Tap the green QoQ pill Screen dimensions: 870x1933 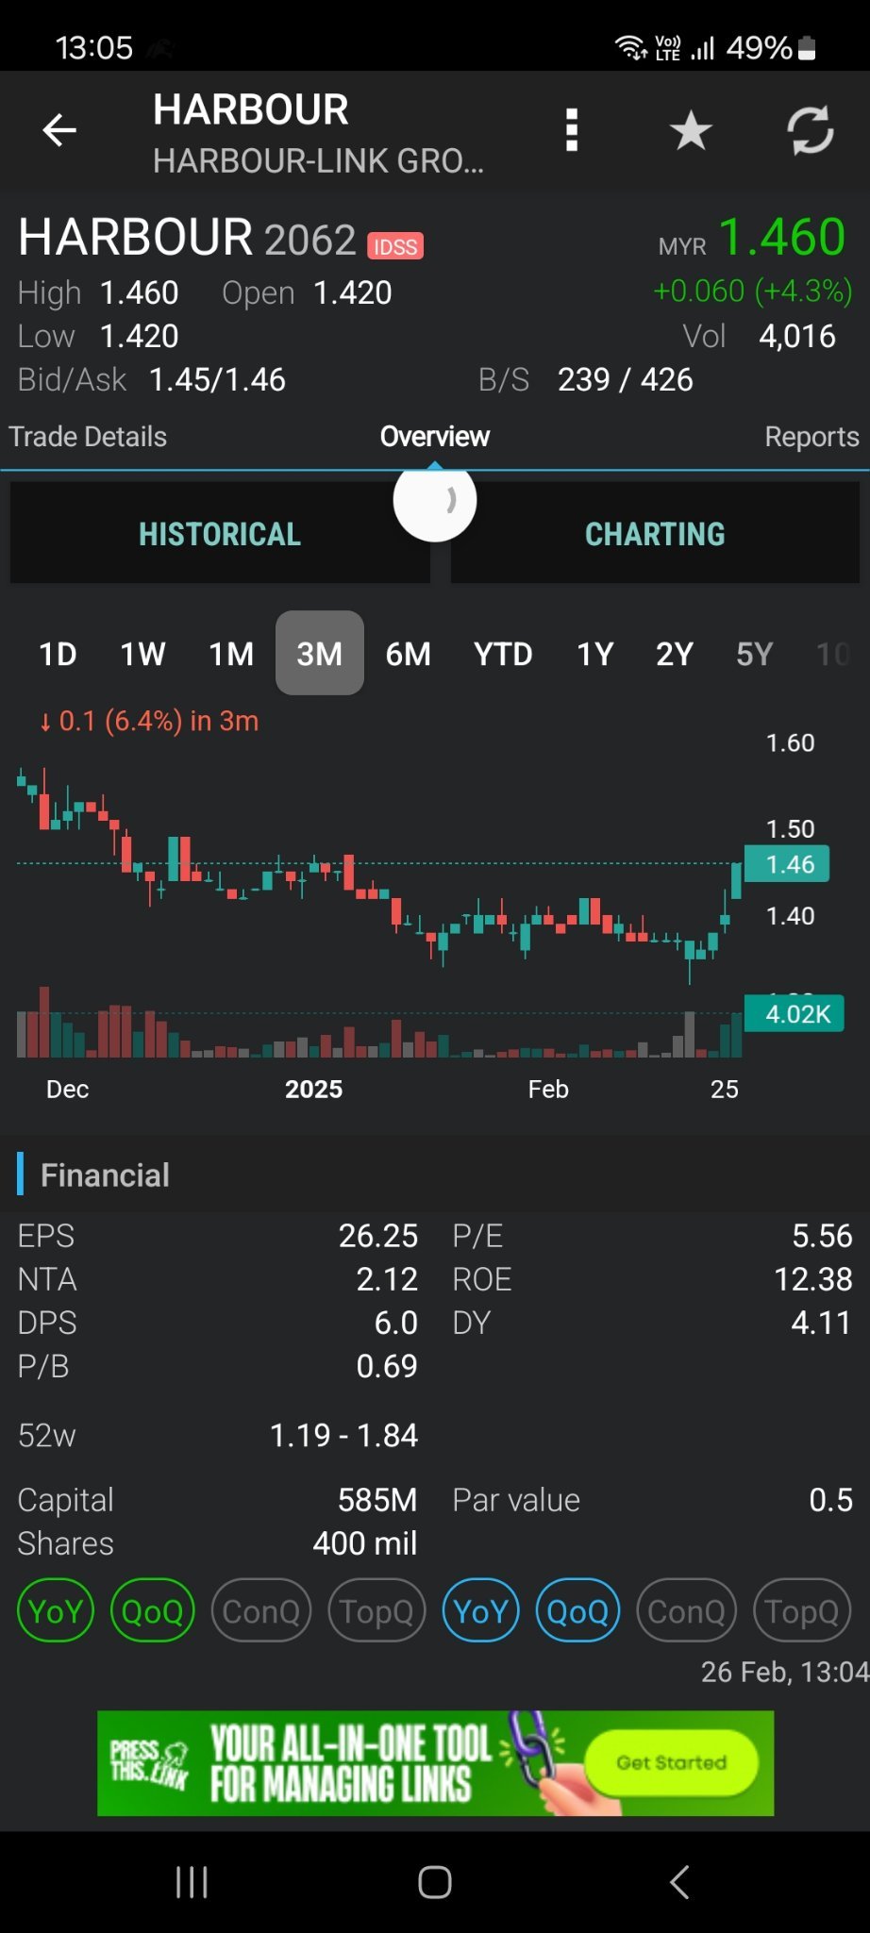153,1611
